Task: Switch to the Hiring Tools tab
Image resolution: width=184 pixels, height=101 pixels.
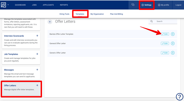Action: (x=64, y=14)
